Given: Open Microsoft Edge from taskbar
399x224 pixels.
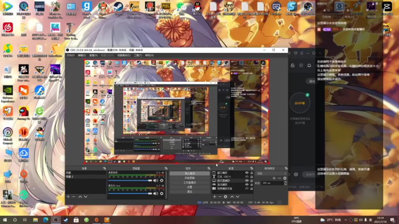Looking at the screenshot, I should (45, 220).
